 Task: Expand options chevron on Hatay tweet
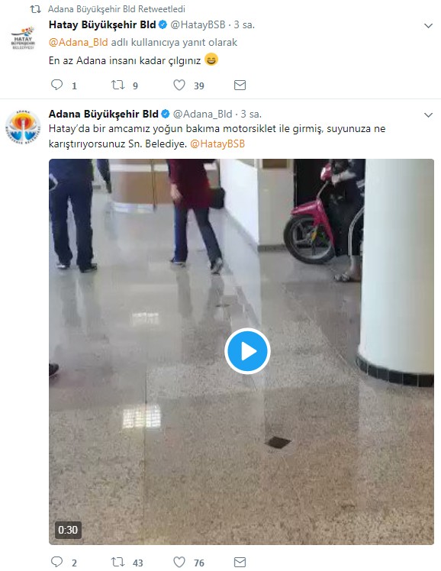[429, 25]
